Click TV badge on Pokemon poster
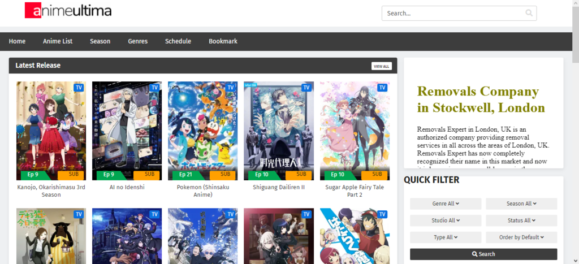Image resolution: width=579 pixels, height=264 pixels. (x=231, y=88)
